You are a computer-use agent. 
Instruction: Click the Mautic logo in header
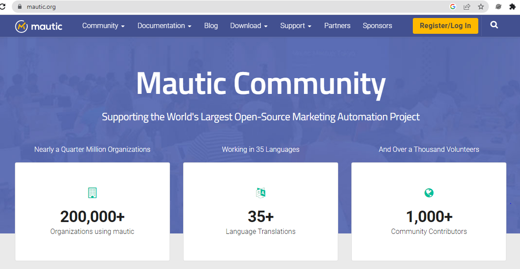click(x=39, y=26)
